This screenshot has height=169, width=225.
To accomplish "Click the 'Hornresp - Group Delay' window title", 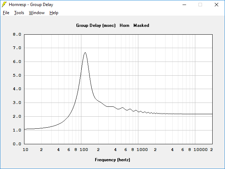I will pyautogui.click(x=31, y=5).
